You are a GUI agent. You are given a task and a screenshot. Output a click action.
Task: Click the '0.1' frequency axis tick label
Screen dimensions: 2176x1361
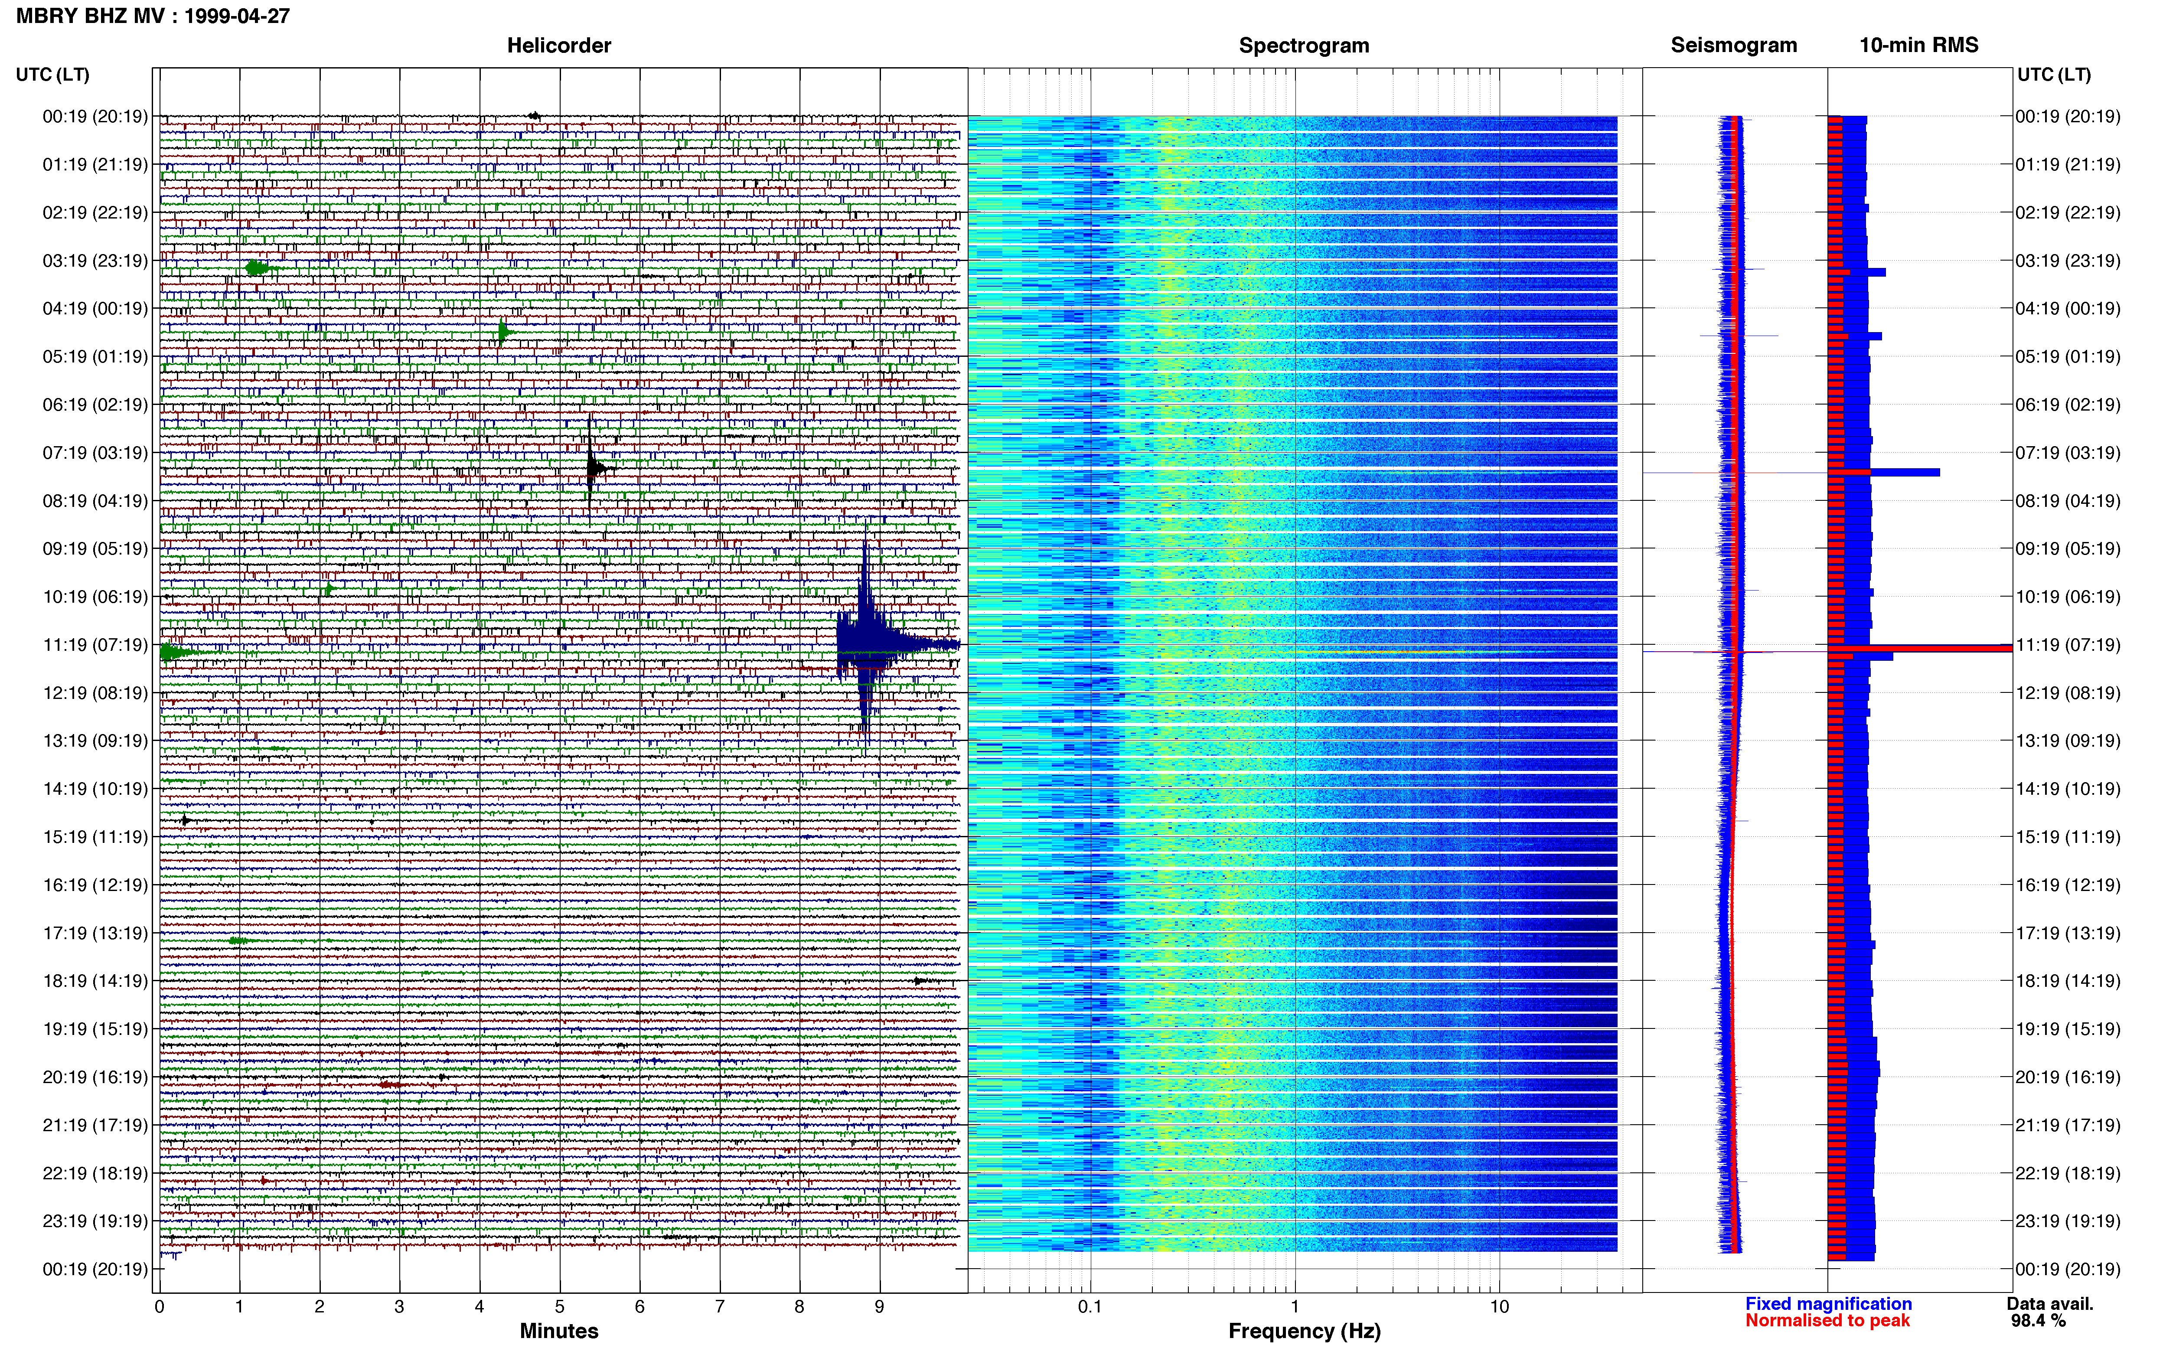pos(1090,1306)
